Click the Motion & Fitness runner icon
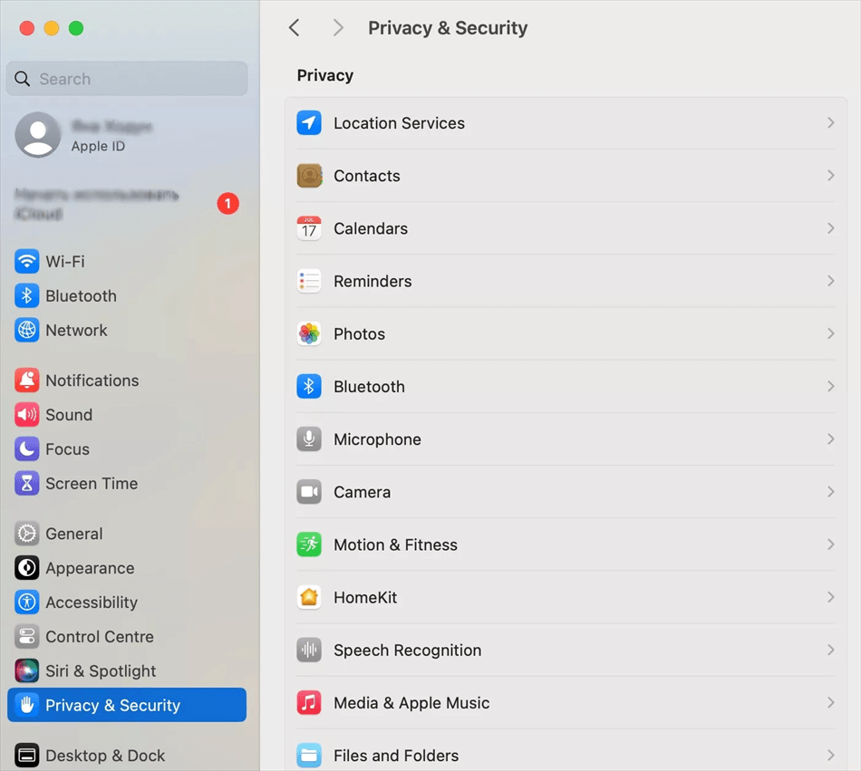The width and height of the screenshot is (861, 771). coord(309,545)
